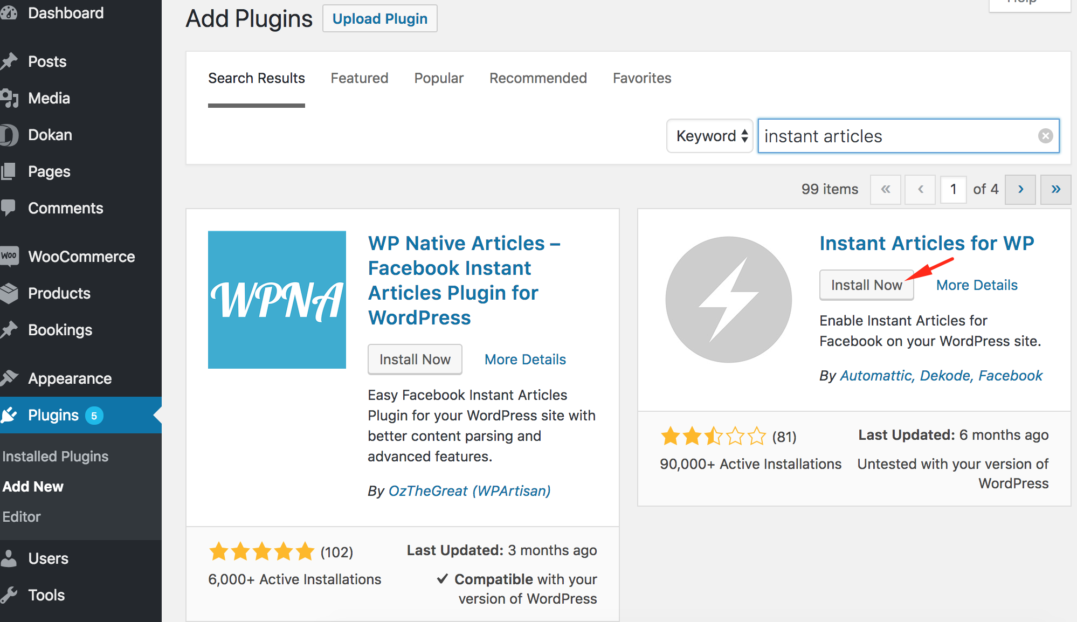Click the Pages icon in sidebar
1077x622 pixels.
[9, 171]
